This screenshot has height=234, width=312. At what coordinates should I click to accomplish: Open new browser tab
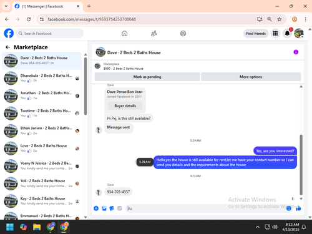(89, 6)
